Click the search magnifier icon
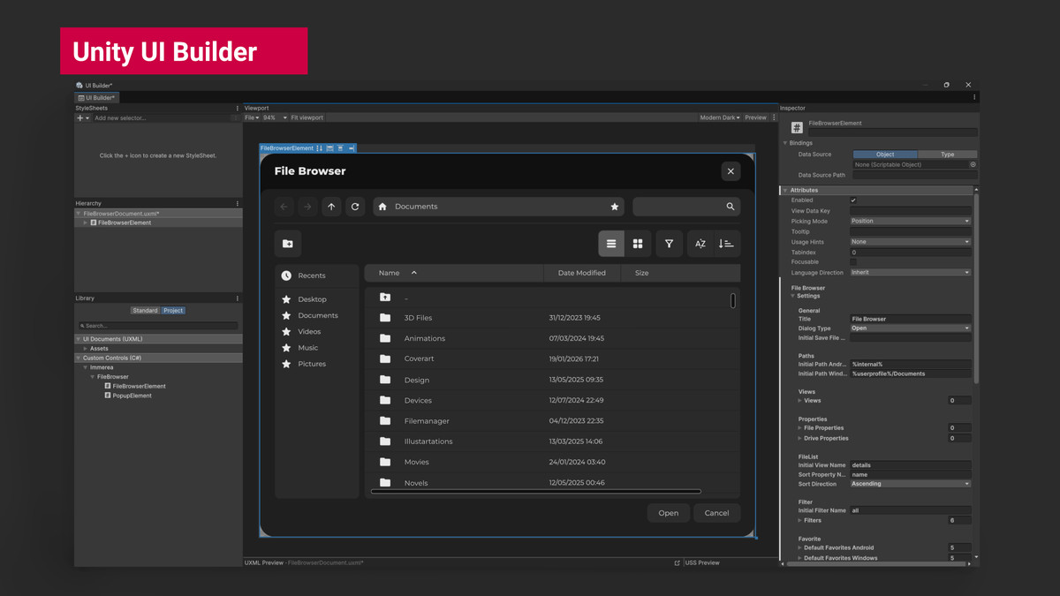 (731, 207)
